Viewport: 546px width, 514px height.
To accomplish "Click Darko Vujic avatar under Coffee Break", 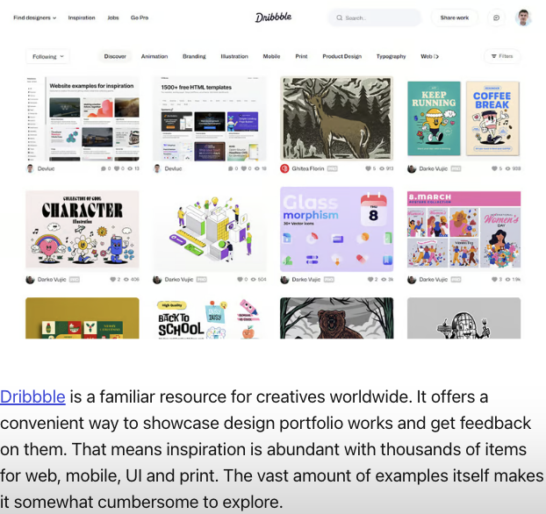I will click(412, 168).
